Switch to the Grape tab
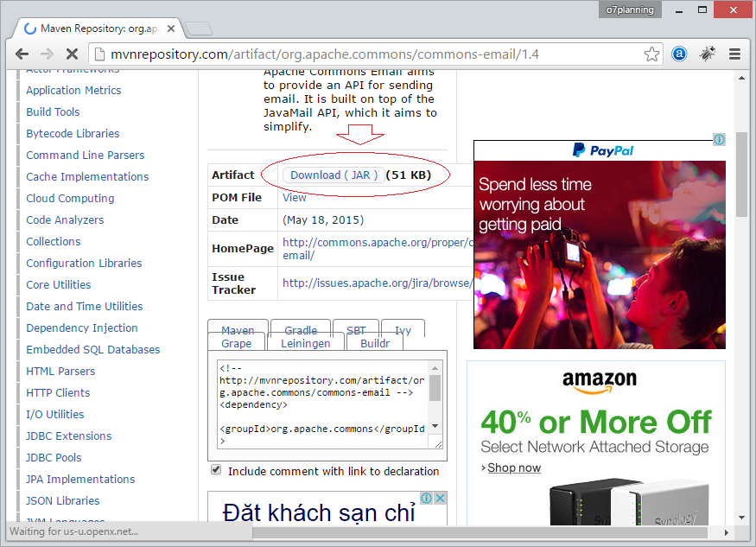756x547 pixels. (x=236, y=343)
